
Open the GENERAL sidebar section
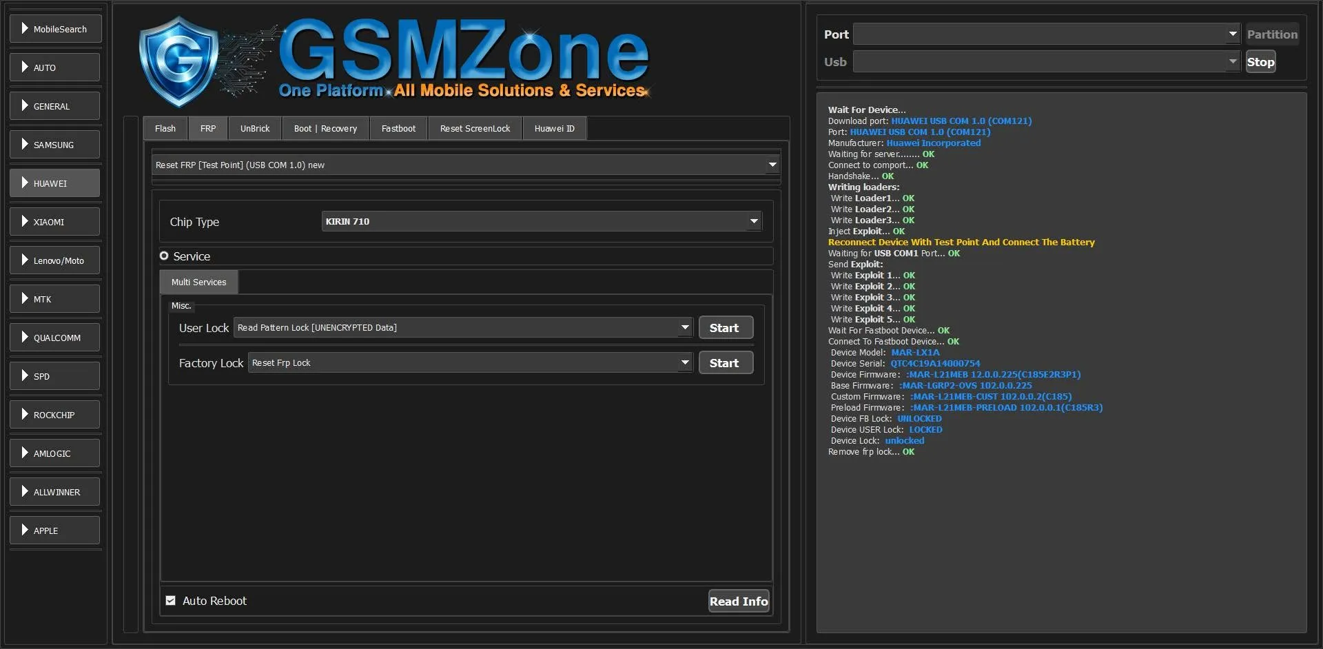point(55,106)
